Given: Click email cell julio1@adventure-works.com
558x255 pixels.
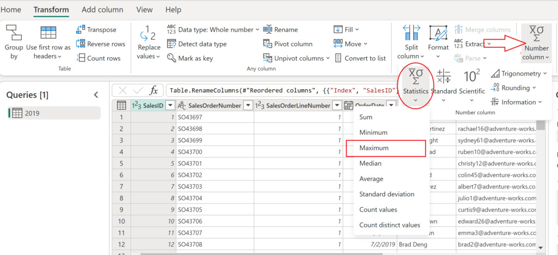Looking at the screenshot, I should click(497, 198).
